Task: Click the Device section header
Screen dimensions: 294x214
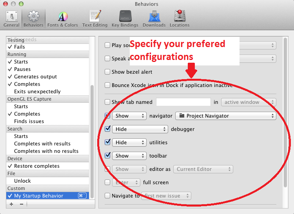Action: (x=47, y=158)
